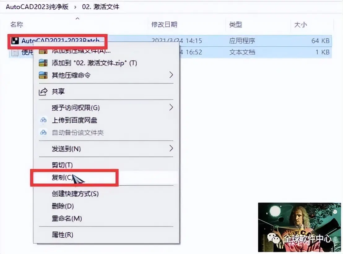Select 复制(C) in the context menu
343x254 pixels.
(62, 177)
